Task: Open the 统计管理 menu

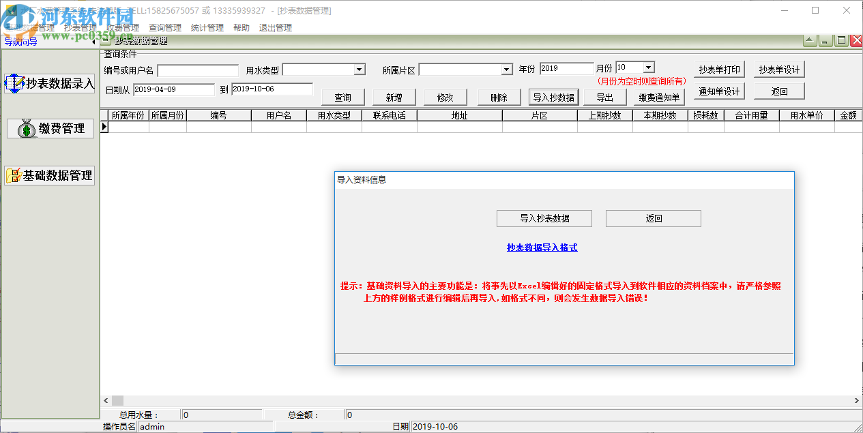Action: point(207,27)
